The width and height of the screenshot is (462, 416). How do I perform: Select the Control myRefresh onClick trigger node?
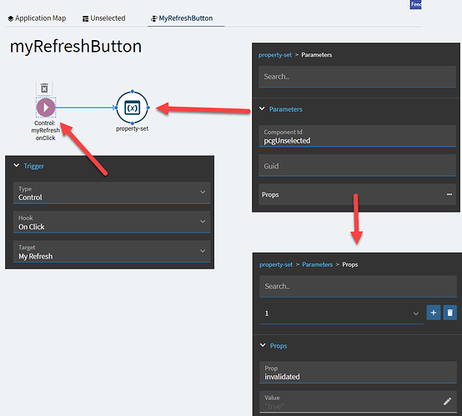click(x=46, y=108)
